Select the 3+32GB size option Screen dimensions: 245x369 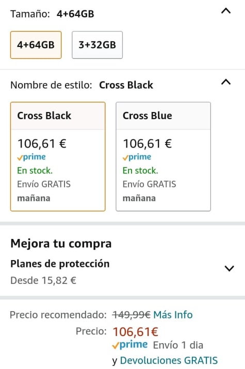97,45
